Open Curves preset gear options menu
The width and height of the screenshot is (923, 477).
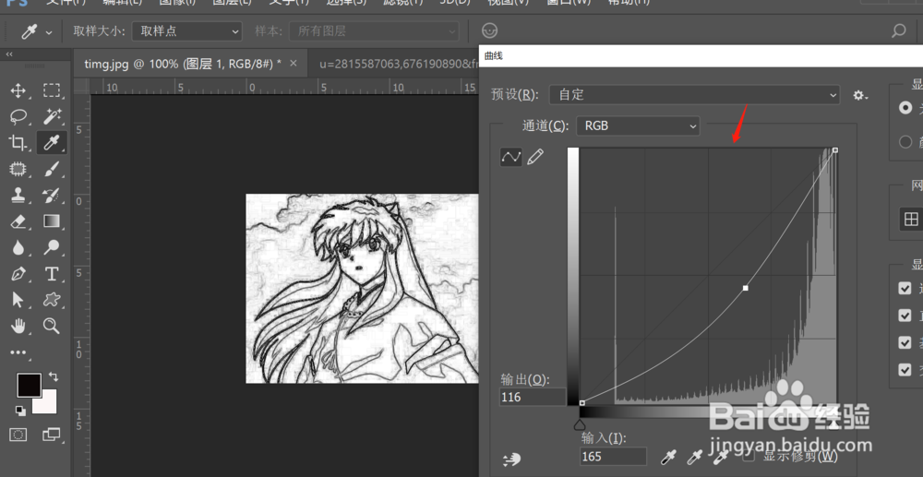pyautogui.click(x=860, y=95)
